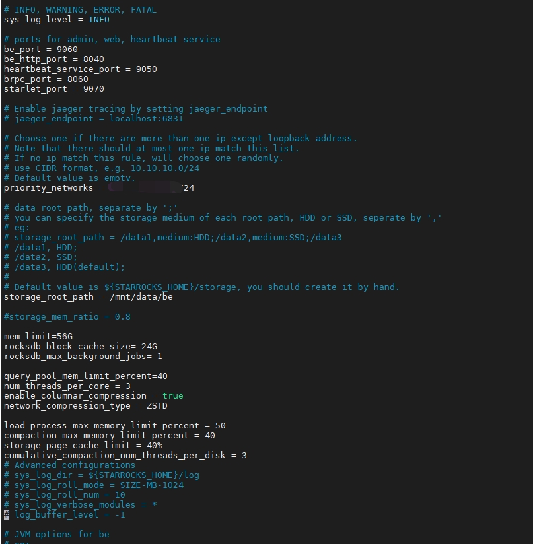533x544 pixels.
Task: Click the rocksdb_block_cache_size value 24G
Action: tap(149, 347)
